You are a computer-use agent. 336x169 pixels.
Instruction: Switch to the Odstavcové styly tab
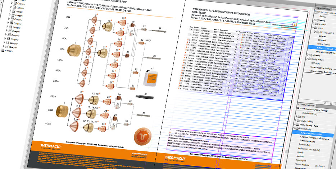(x=306, y=105)
